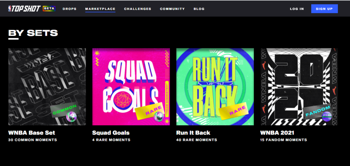This screenshot has width=350, height=166.
Task: Visit the Blog link in navigation
Action: (199, 9)
